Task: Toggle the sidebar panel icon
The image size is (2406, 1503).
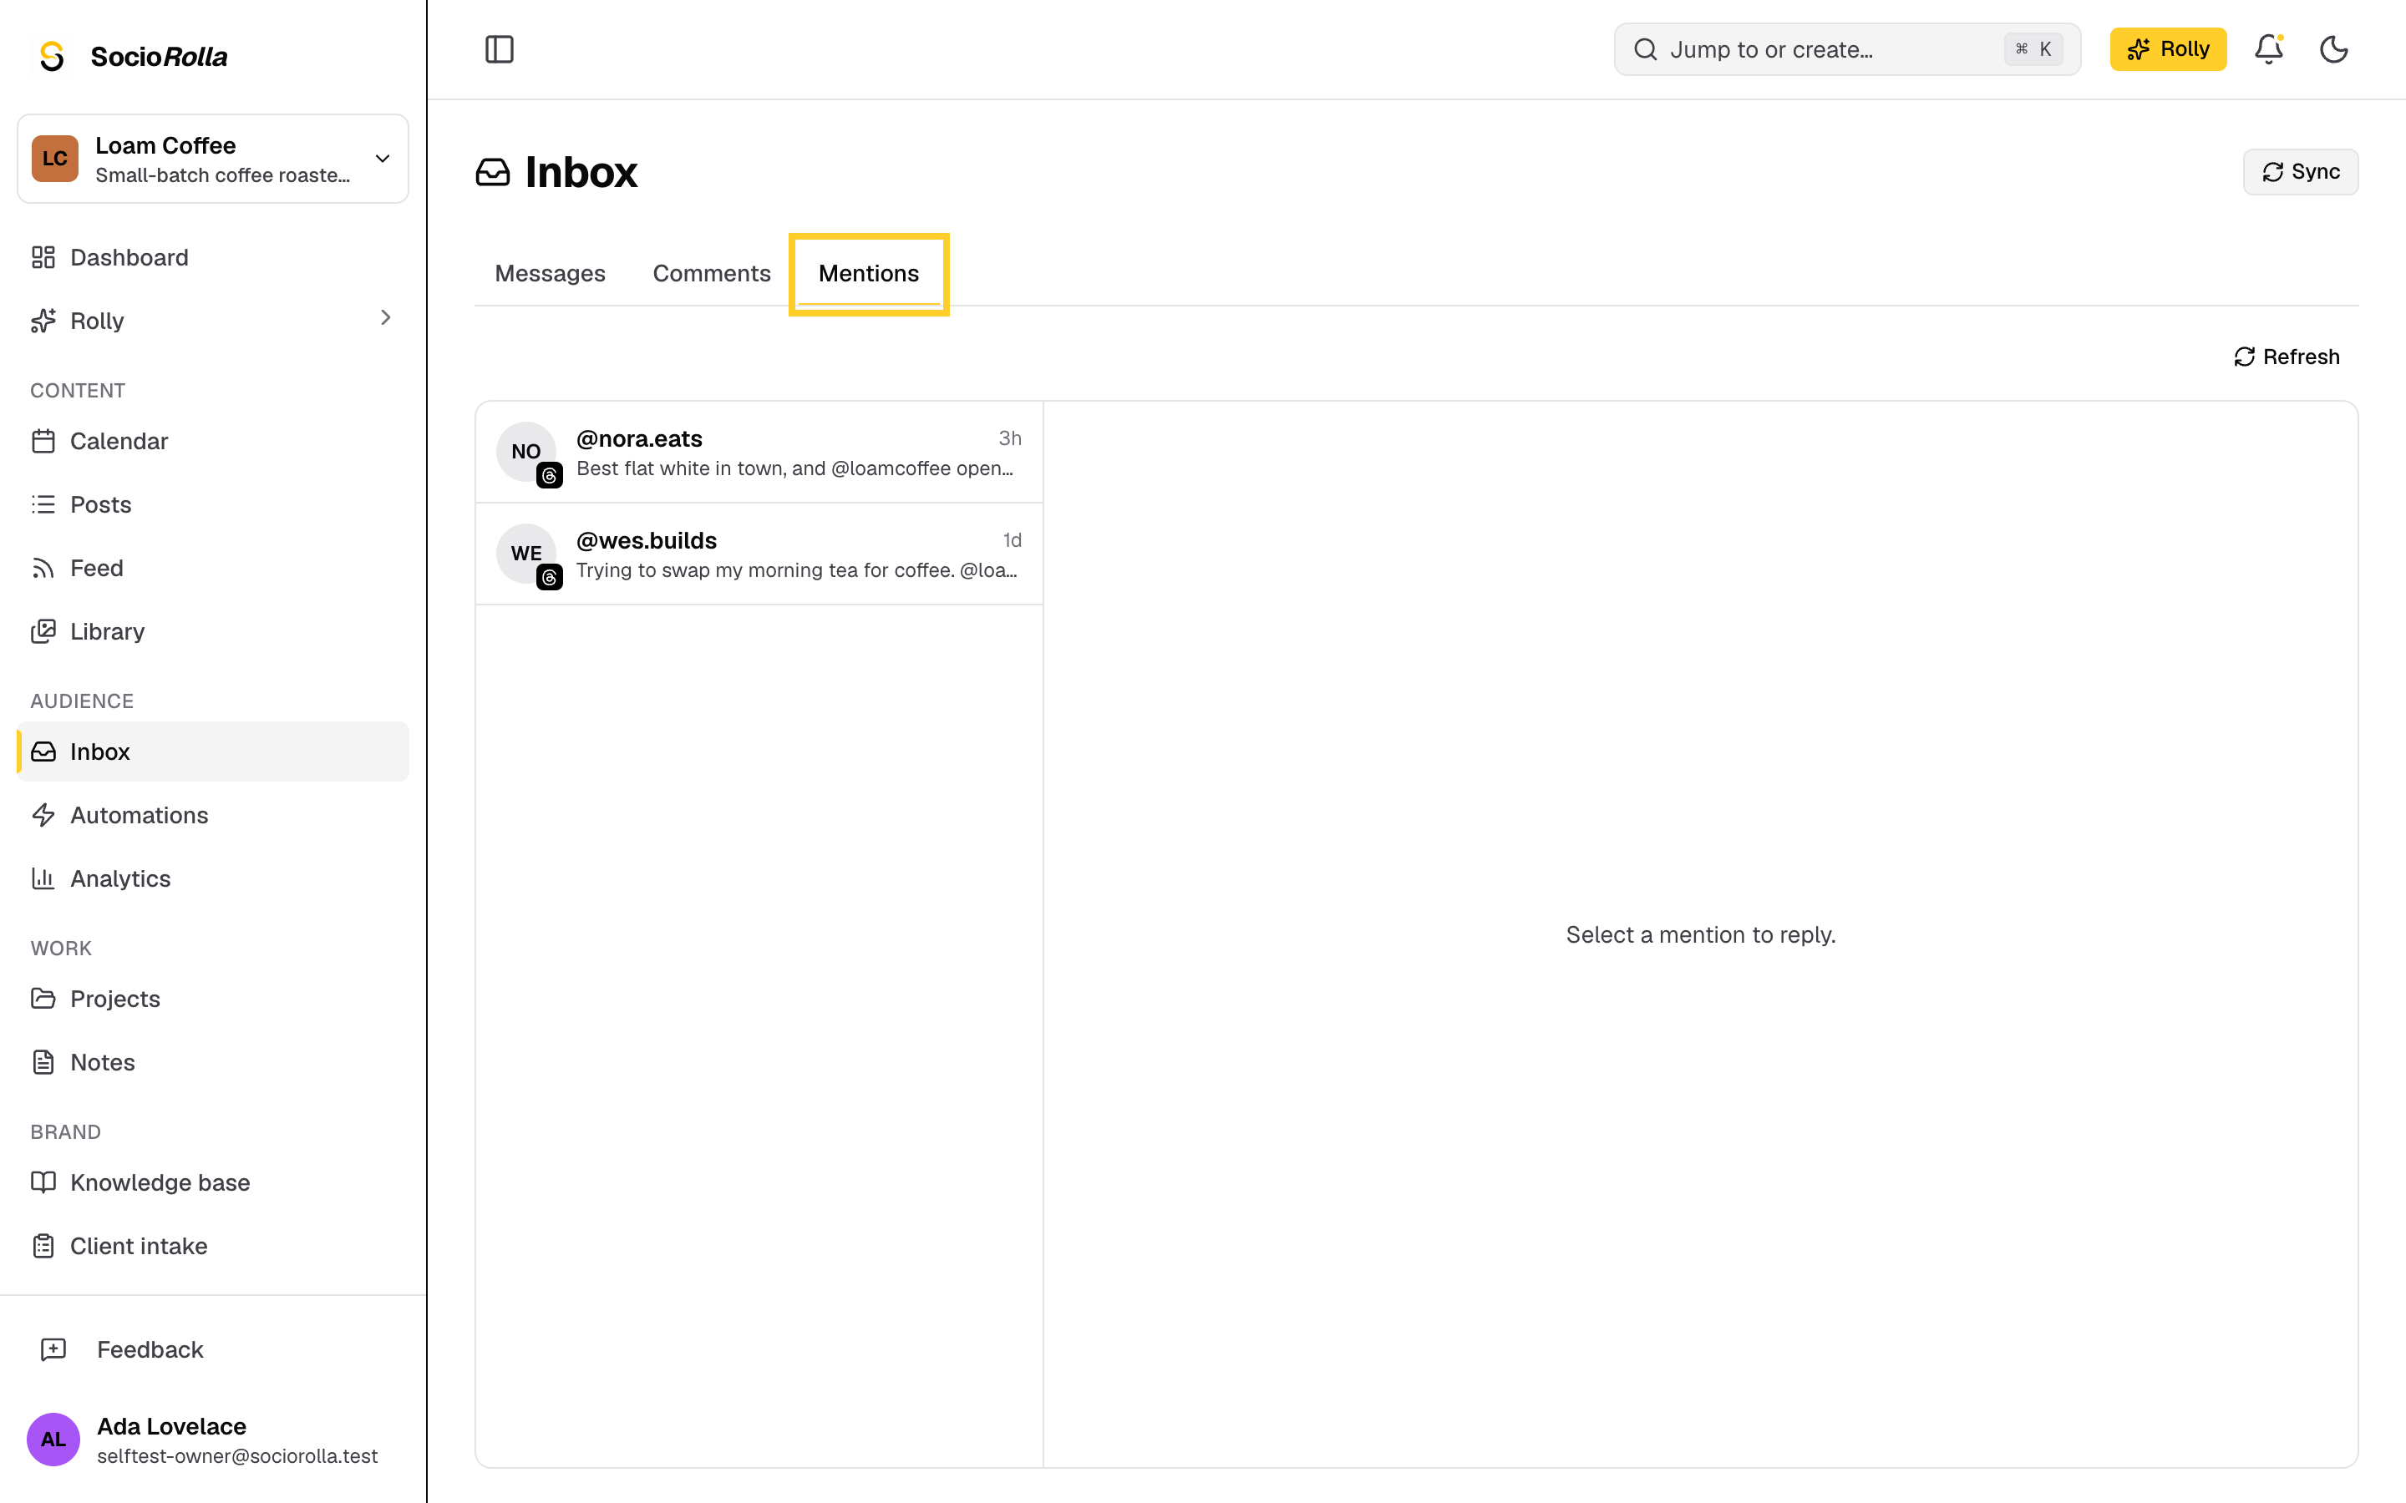Action: (499, 48)
